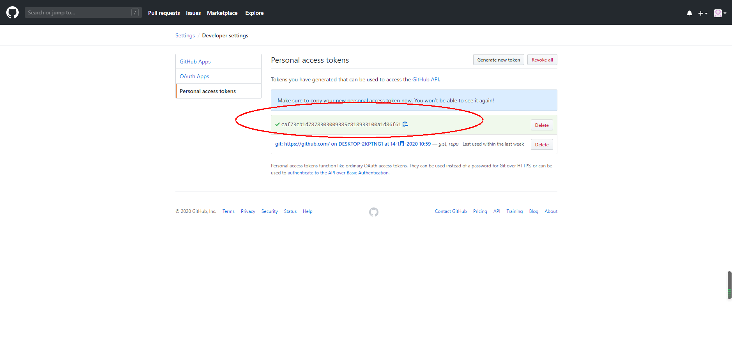This screenshot has height=355, width=732.
Task: Open Privacy in the footer
Action: pos(248,211)
